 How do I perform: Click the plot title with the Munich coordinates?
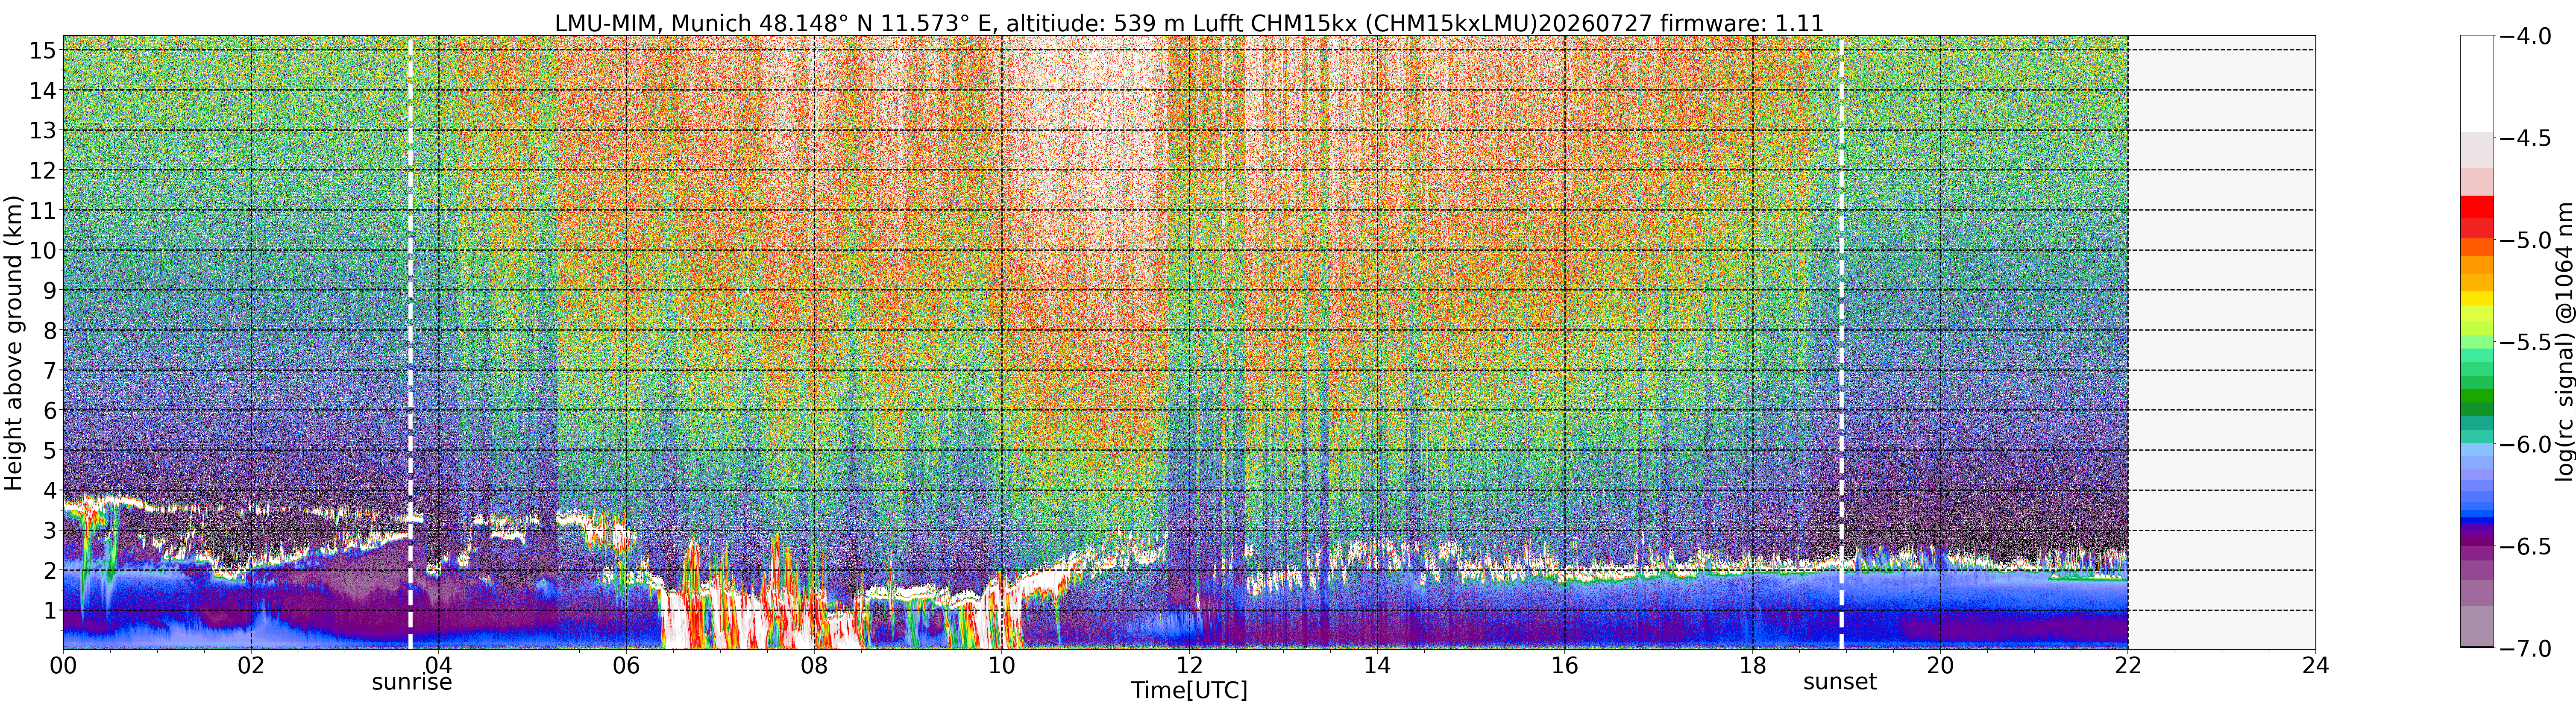pos(1189,22)
